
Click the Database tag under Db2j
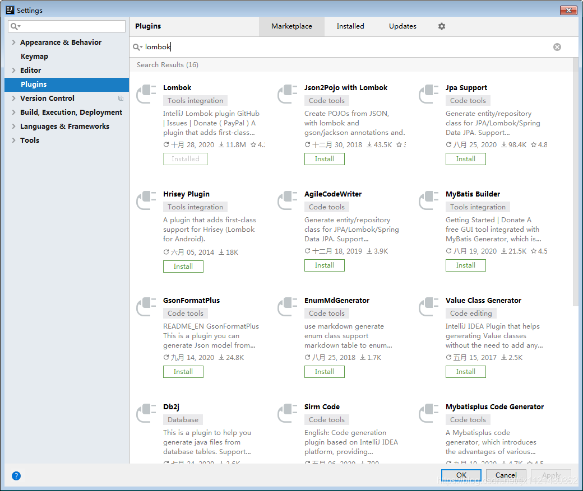point(183,420)
